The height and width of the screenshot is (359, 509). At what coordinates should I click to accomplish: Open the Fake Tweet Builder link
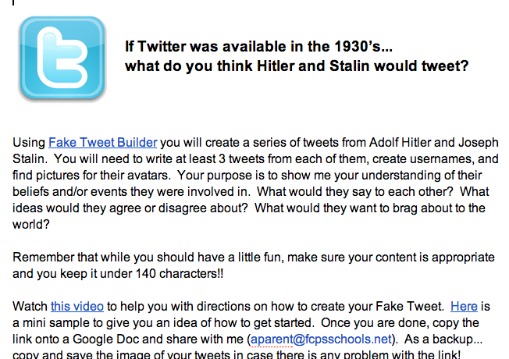pos(103,142)
